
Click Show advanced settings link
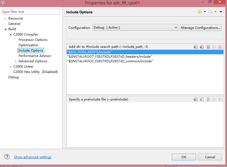[x=33, y=157]
